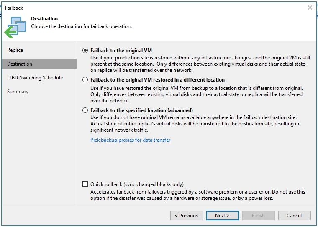The image size is (318, 227).
Task: Cancel the failback wizard
Action: coord(294,215)
